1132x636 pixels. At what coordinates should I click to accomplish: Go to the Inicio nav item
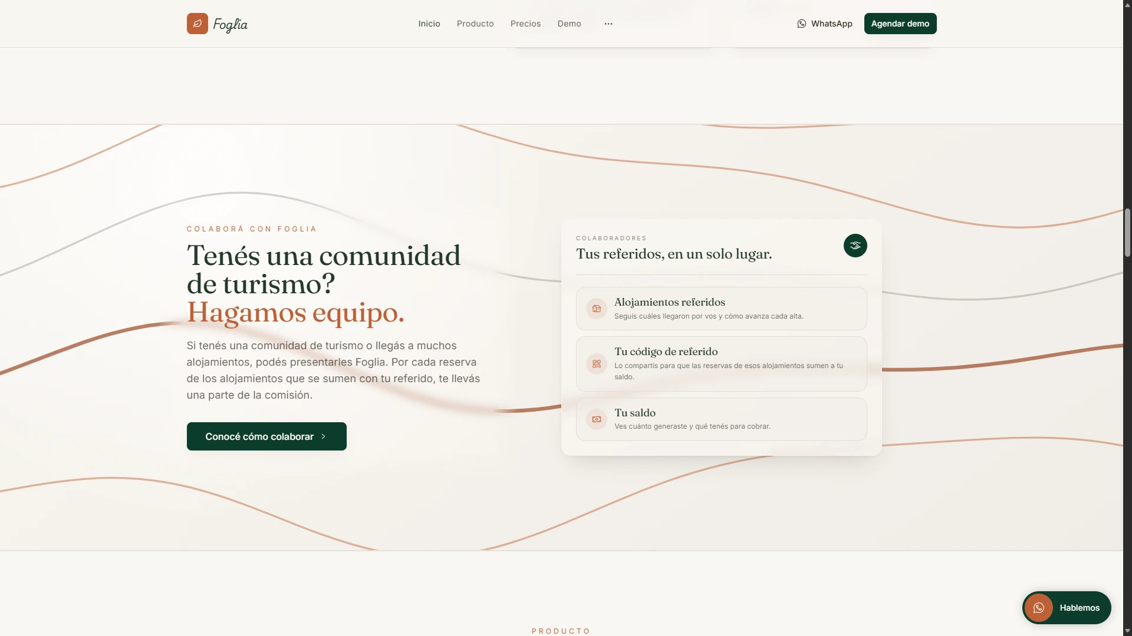point(429,24)
